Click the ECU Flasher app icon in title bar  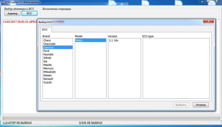pyautogui.click(x=2, y=2)
